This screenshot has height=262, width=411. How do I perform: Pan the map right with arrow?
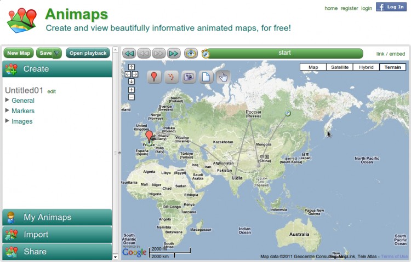[135, 74]
